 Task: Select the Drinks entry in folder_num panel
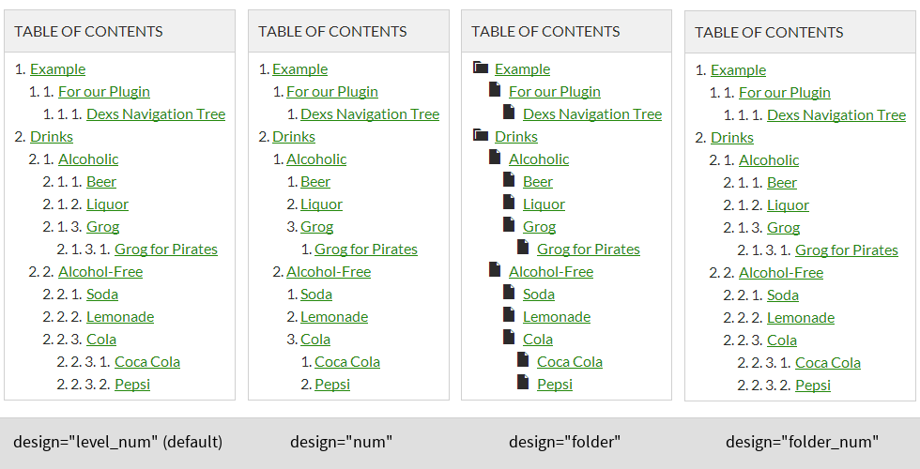(732, 138)
